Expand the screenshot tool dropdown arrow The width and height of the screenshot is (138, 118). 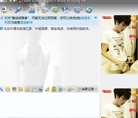click(64, 89)
